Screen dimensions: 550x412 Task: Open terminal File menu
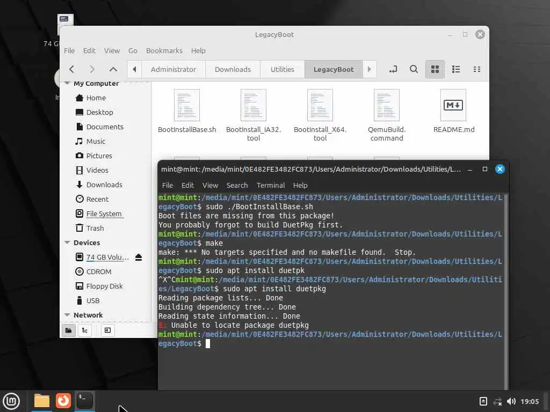[x=168, y=185]
